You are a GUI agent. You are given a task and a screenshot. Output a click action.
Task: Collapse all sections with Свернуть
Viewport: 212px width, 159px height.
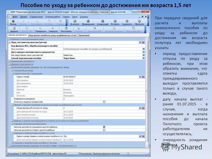(x=53, y=29)
